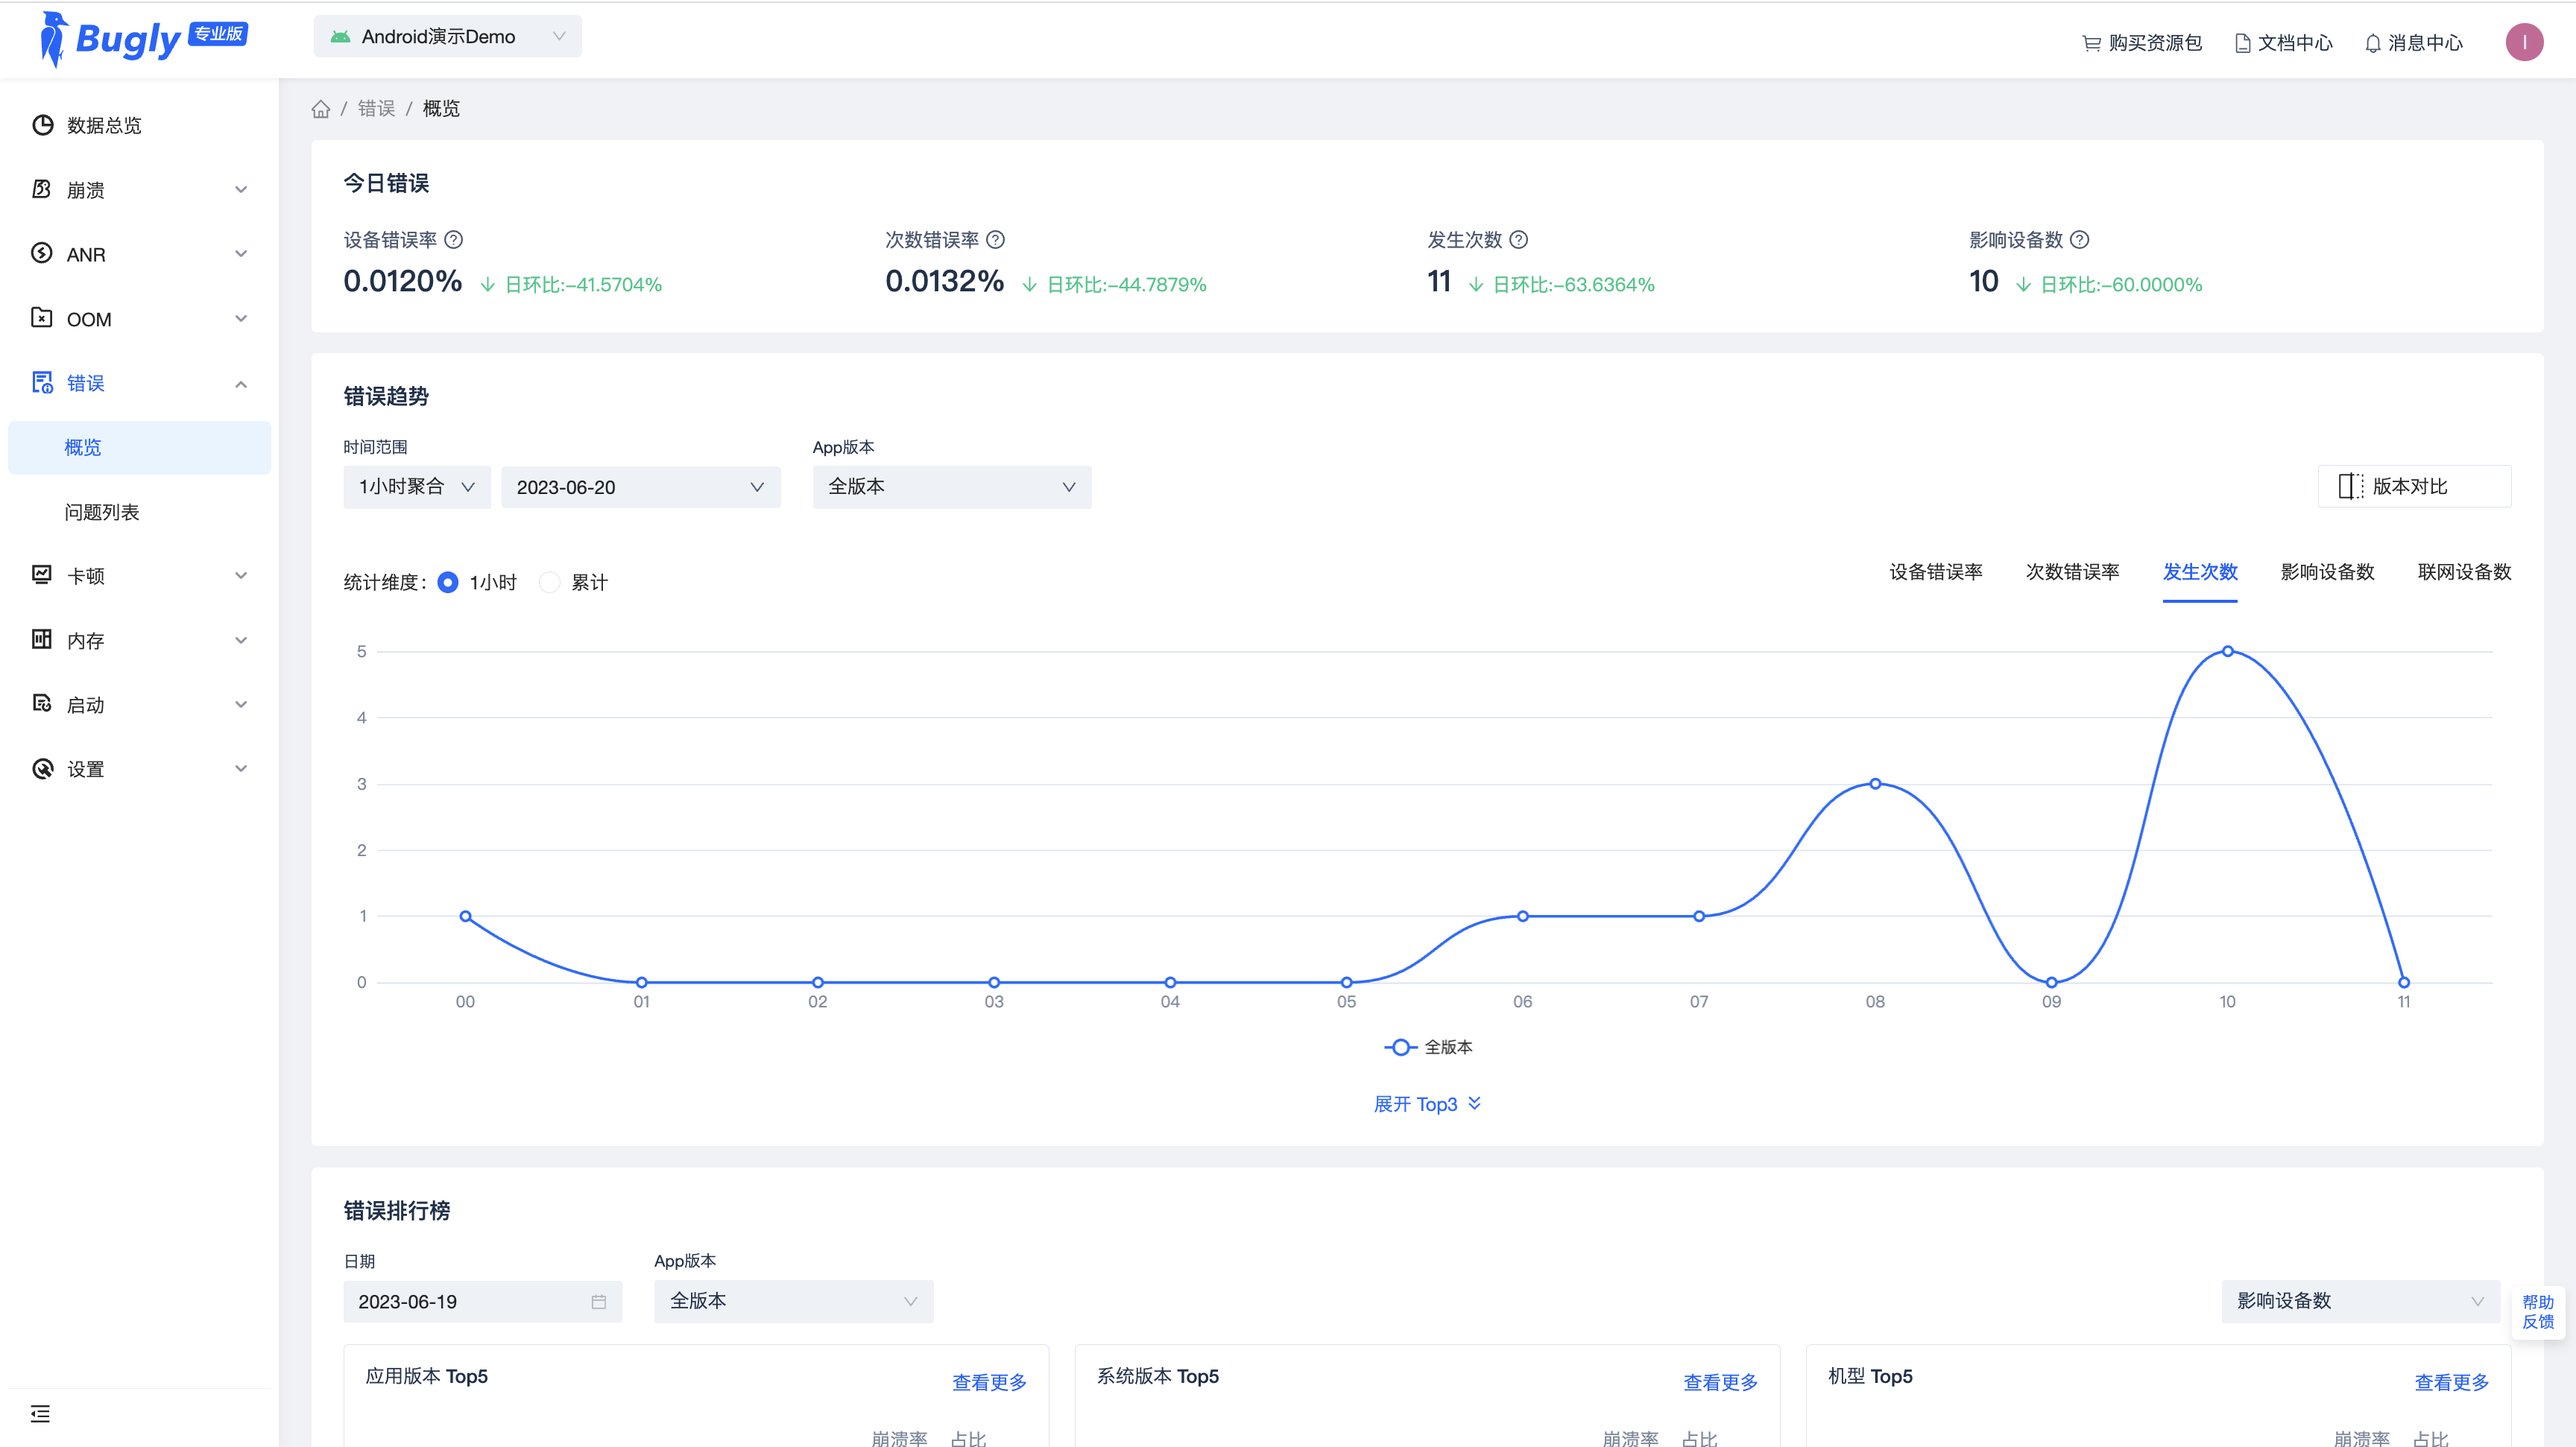Open the trend App版本 全版本 dropdown
This screenshot has width=2576, height=1447.
(x=952, y=487)
